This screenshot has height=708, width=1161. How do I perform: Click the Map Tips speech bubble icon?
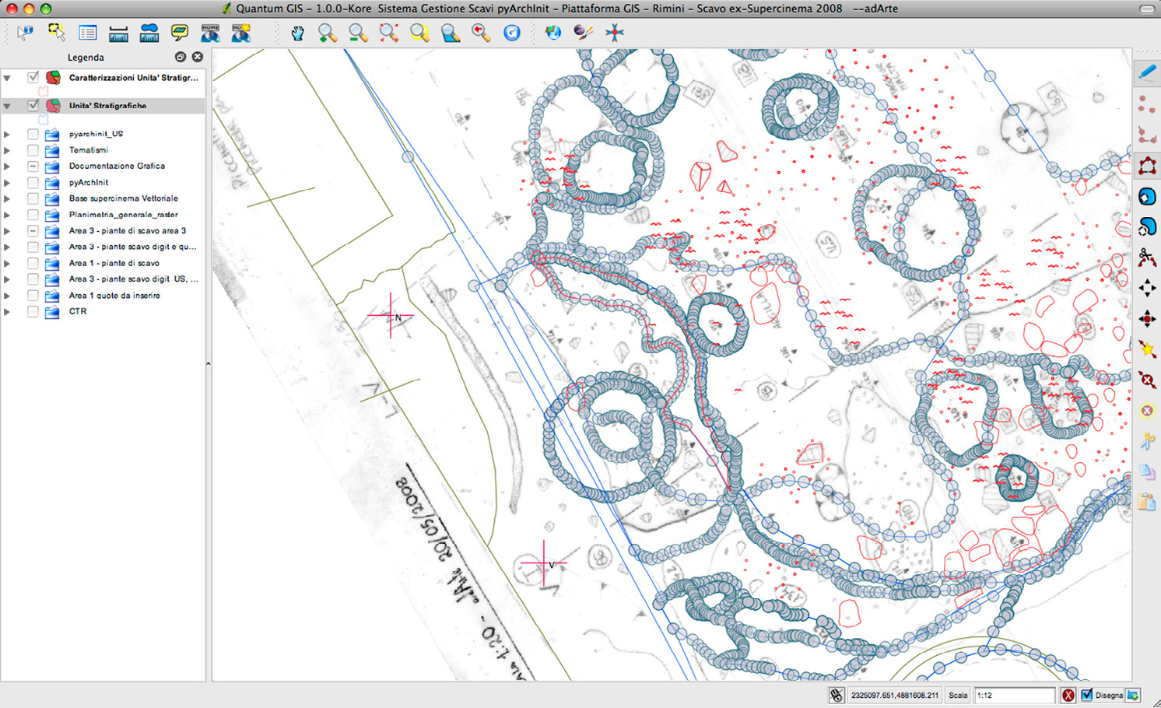pos(180,33)
